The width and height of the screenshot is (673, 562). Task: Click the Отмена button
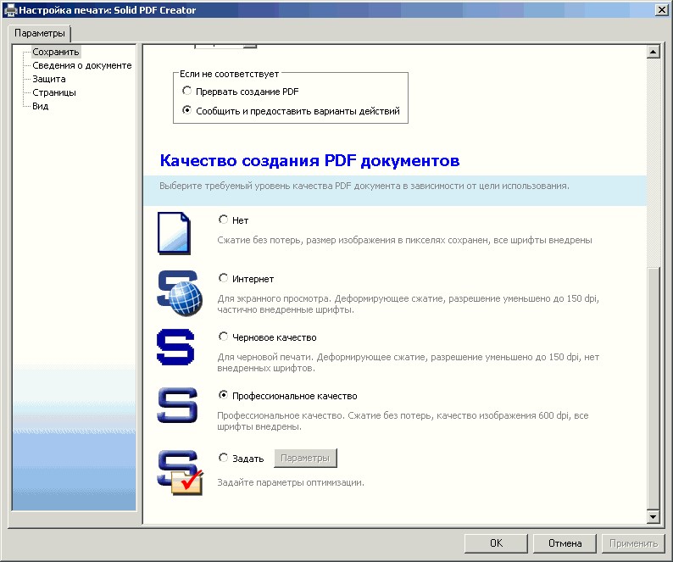click(565, 543)
